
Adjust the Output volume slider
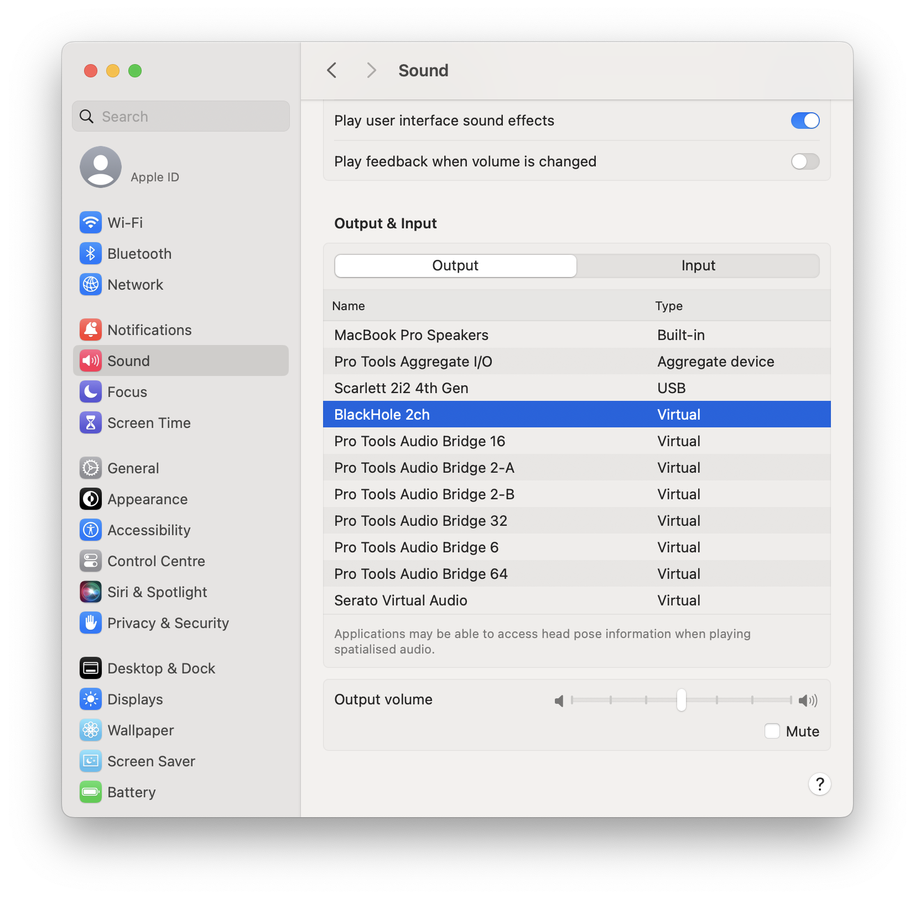682,700
